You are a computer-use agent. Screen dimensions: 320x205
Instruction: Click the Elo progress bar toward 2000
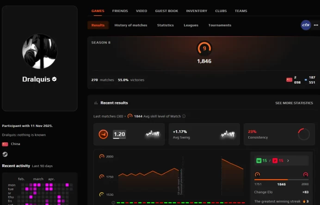(282, 180)
